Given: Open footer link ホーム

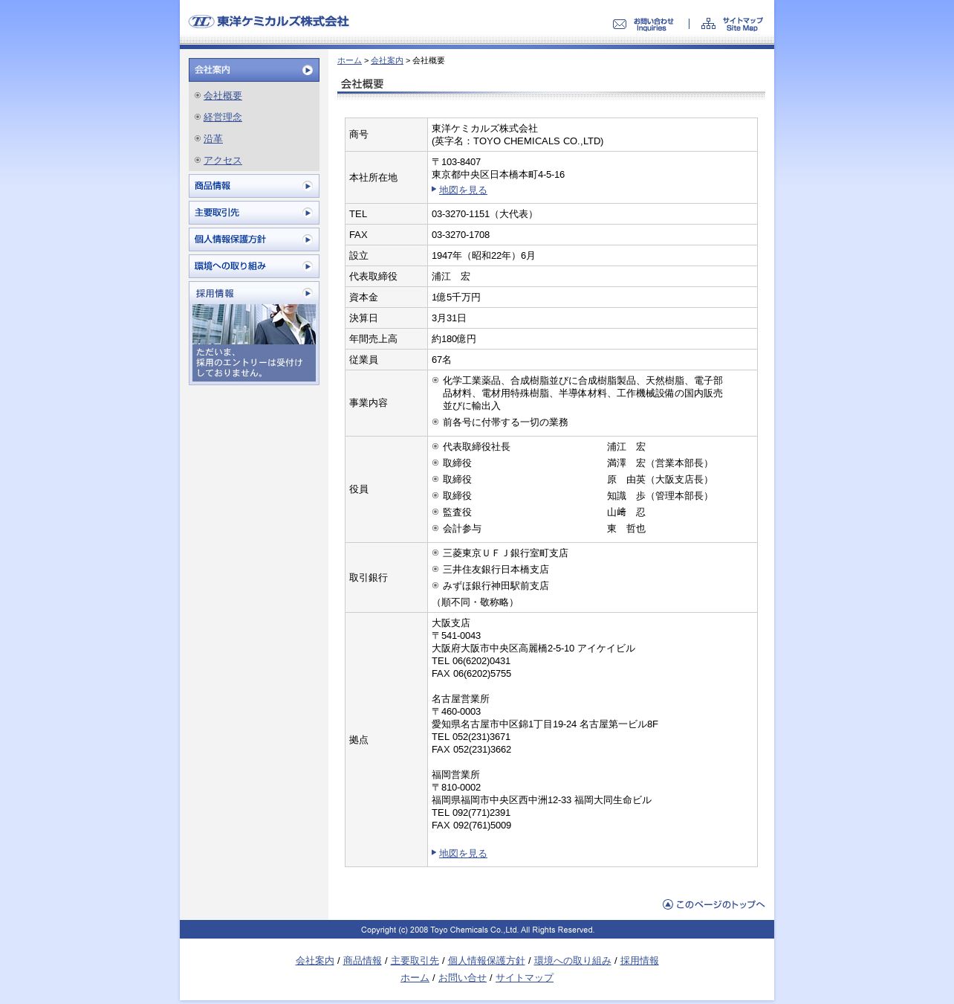Looking at the screenshot, I should coord(415,978).
